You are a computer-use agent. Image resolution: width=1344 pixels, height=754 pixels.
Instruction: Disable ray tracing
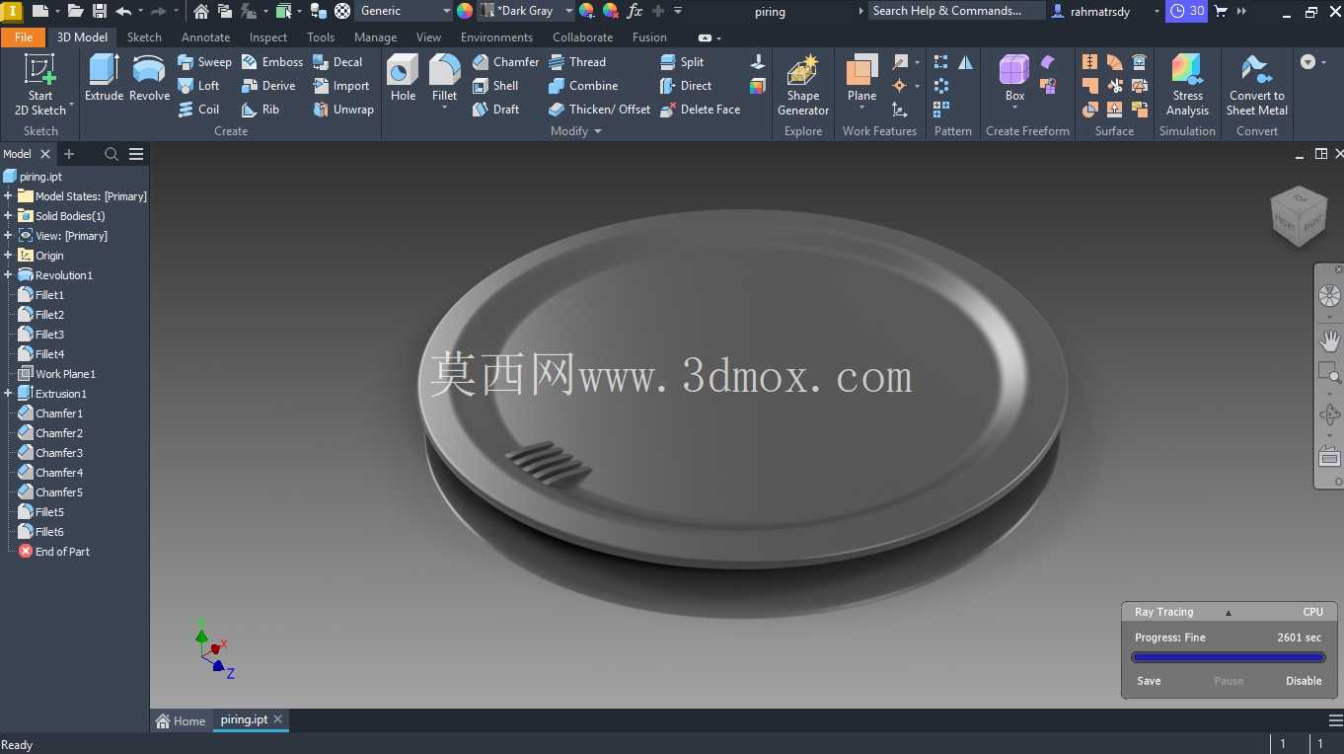pyautogui.click(x=1304, y=681)
